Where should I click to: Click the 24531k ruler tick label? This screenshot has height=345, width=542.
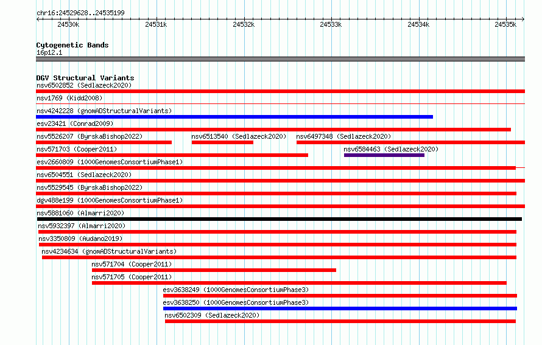pos(157,24)
